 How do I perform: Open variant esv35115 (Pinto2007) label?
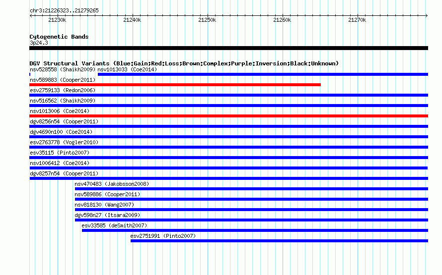[60, 153]
